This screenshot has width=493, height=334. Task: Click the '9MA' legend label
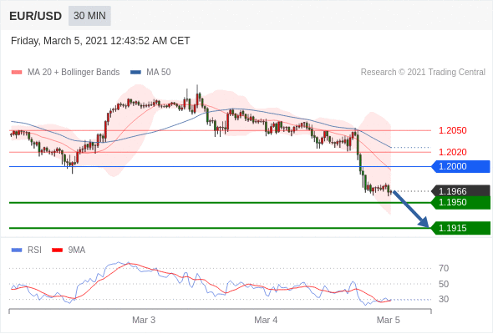coord(77,250)
